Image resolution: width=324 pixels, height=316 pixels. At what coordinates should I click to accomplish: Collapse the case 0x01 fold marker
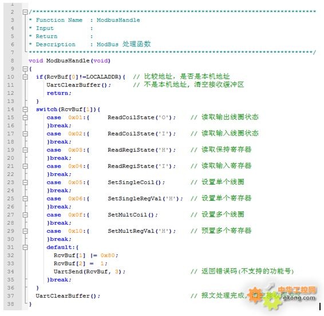point(25,118)
